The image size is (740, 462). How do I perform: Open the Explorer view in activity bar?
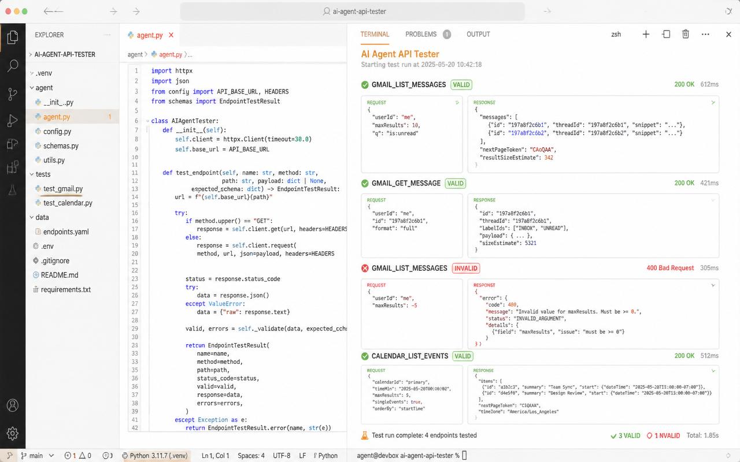[12, 38]
